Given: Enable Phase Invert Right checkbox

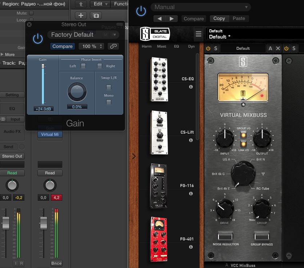Looking at the screenshot, I should (x=100, y=66).
